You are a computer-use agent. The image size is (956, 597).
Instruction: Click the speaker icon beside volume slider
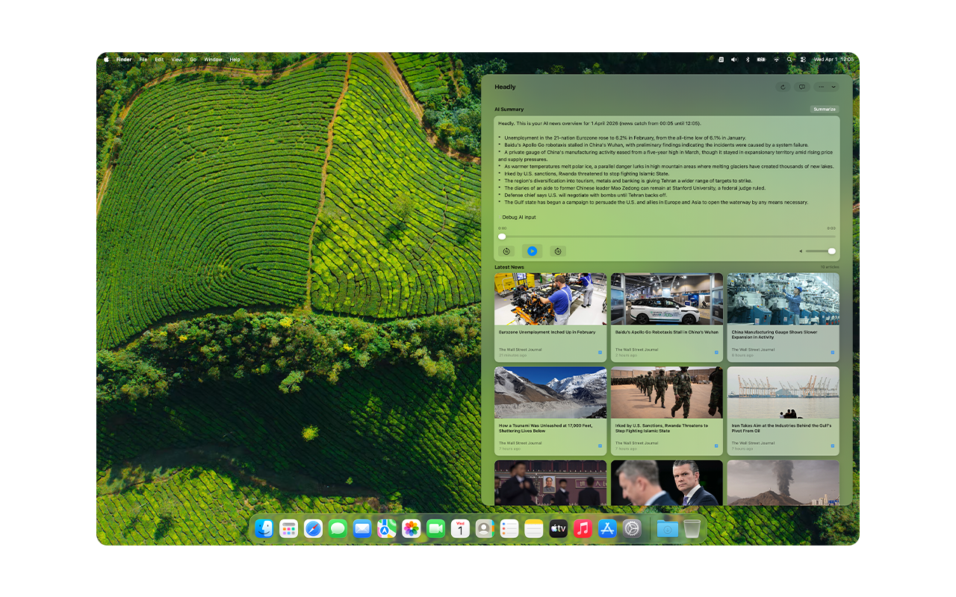801,251
